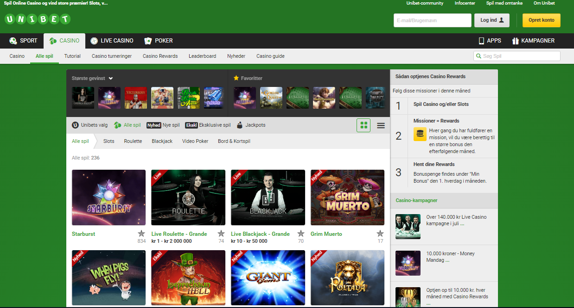Screen dimensions: 574x308
Task: Click the Opret konto button
Action: coord(541,20)
